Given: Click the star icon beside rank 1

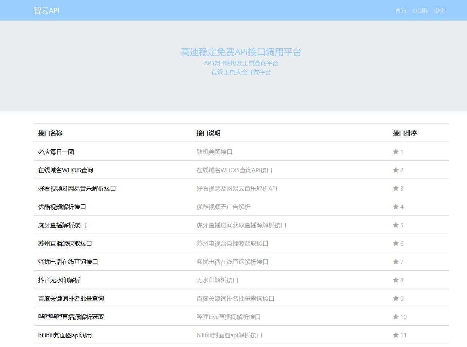Looking at the screenshot, I should (395, 152).
